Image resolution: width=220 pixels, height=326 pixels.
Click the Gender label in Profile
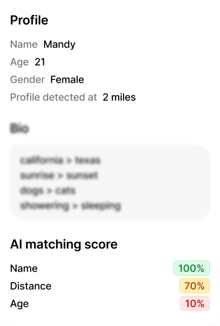[x=27, y=80]
